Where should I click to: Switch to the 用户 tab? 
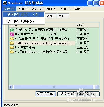click(63, 16)
